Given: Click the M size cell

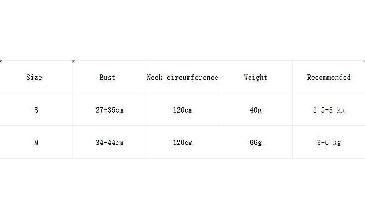Looking at the screenshot, I should point(36,142).
